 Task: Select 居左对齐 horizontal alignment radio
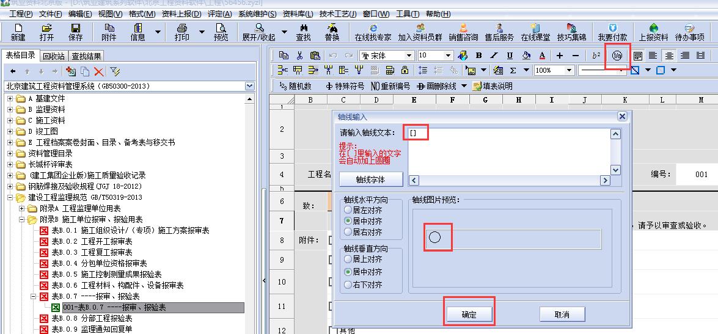tap(348, 210)
